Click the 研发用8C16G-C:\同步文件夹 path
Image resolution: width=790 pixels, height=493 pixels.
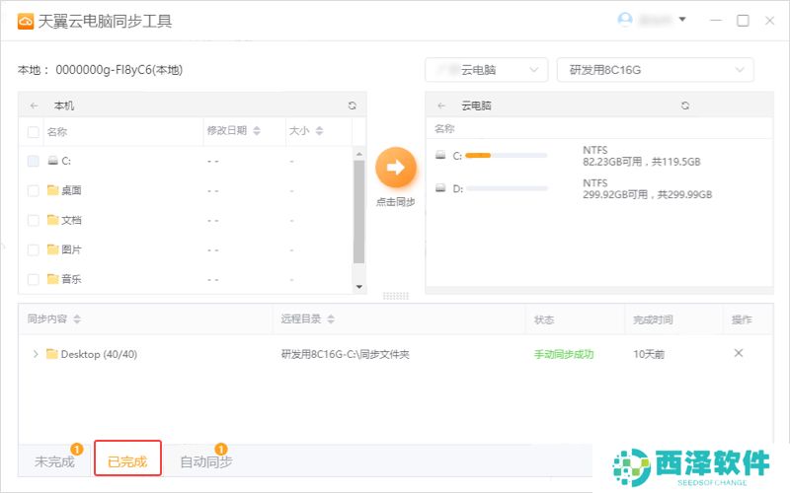[345, 354]
